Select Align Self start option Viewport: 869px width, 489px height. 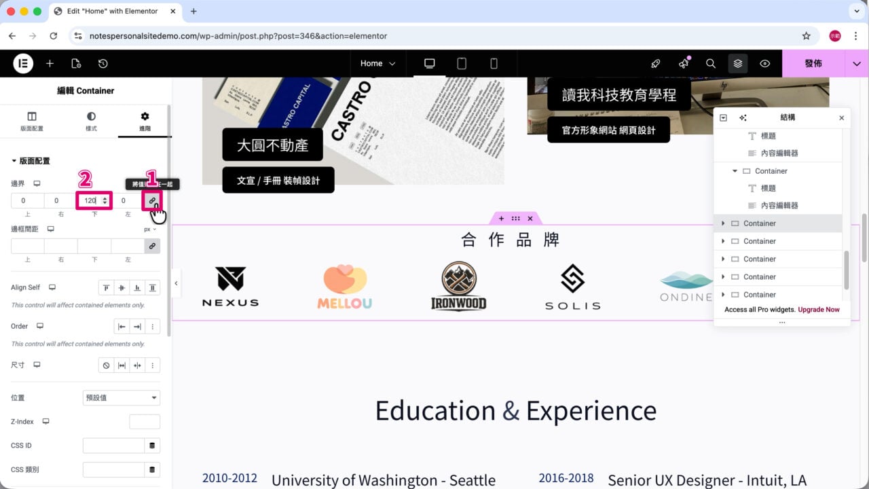point(107,288)
